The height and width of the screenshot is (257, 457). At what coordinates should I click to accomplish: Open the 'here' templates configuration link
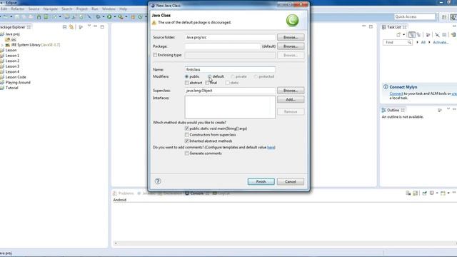(271, 148)
